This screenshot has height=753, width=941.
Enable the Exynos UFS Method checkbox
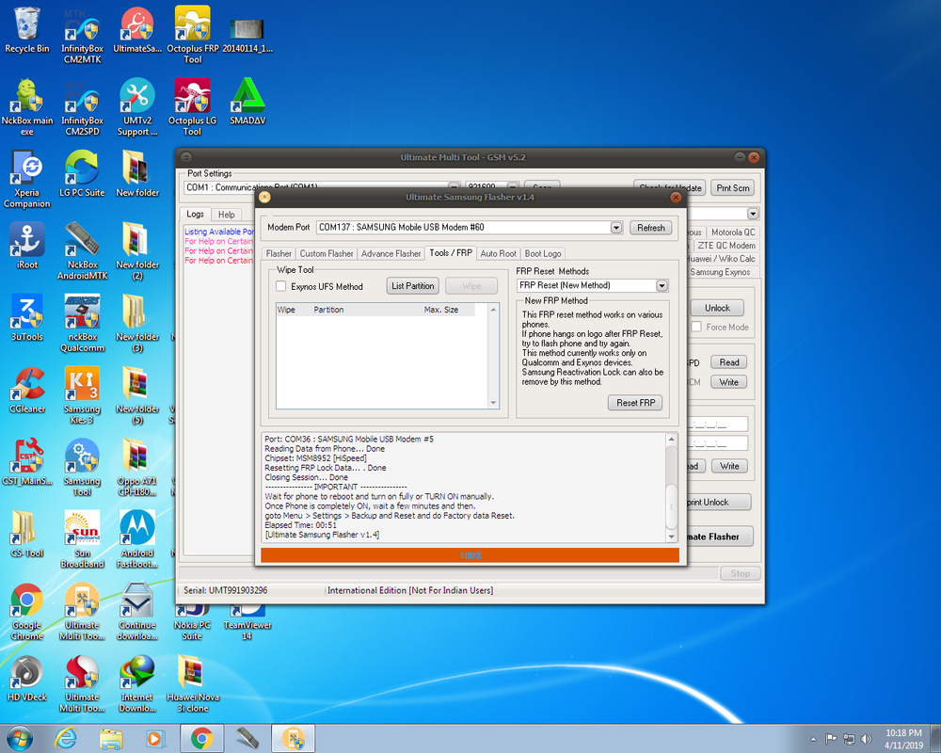(x=280, y=286)
